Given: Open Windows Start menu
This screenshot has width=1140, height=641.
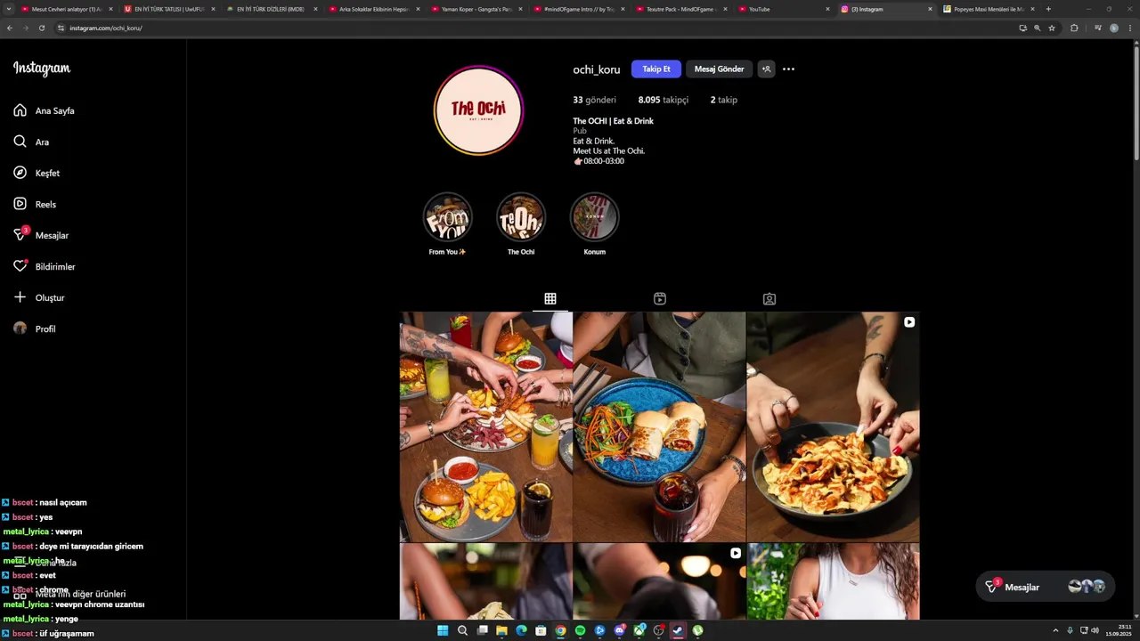Looking at the screenshot, I should [443, 630].
